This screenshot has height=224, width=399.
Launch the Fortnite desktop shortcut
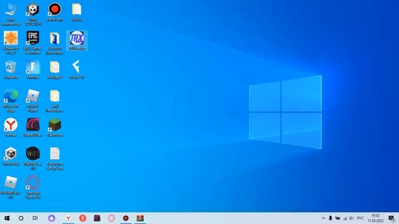pos(33,70)
